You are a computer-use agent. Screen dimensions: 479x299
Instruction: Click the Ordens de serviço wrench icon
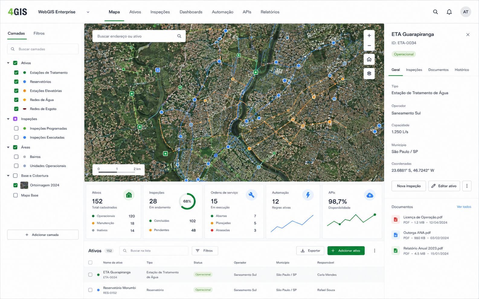251,195
